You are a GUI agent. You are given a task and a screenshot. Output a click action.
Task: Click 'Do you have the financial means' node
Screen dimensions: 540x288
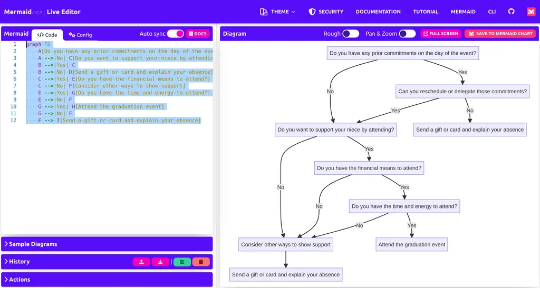tap(369, 168)
